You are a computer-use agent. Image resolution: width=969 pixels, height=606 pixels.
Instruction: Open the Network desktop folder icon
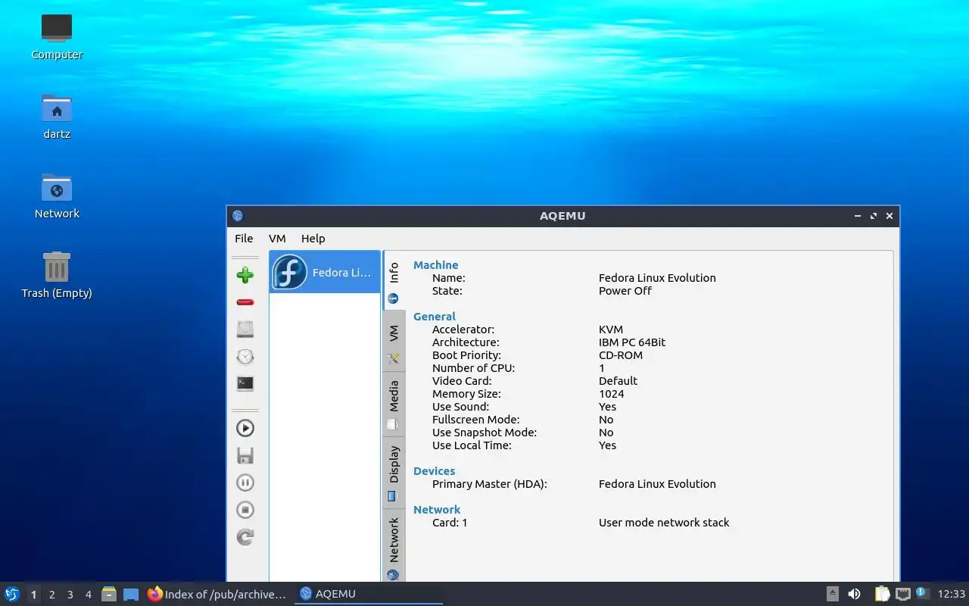point(57,195)
